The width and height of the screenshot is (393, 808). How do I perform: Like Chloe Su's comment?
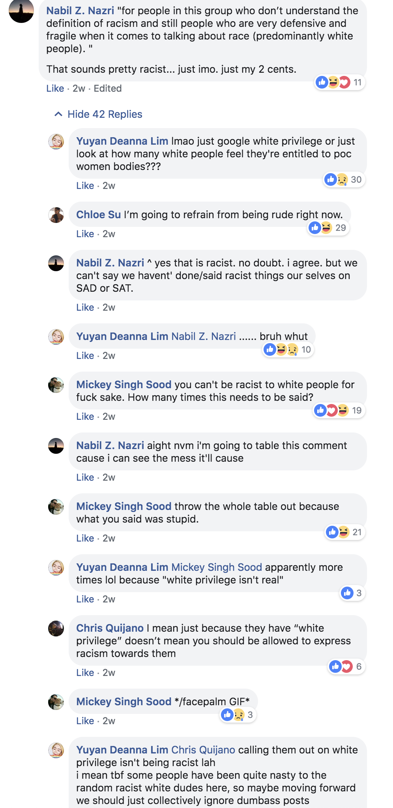(x=85, y=234)
